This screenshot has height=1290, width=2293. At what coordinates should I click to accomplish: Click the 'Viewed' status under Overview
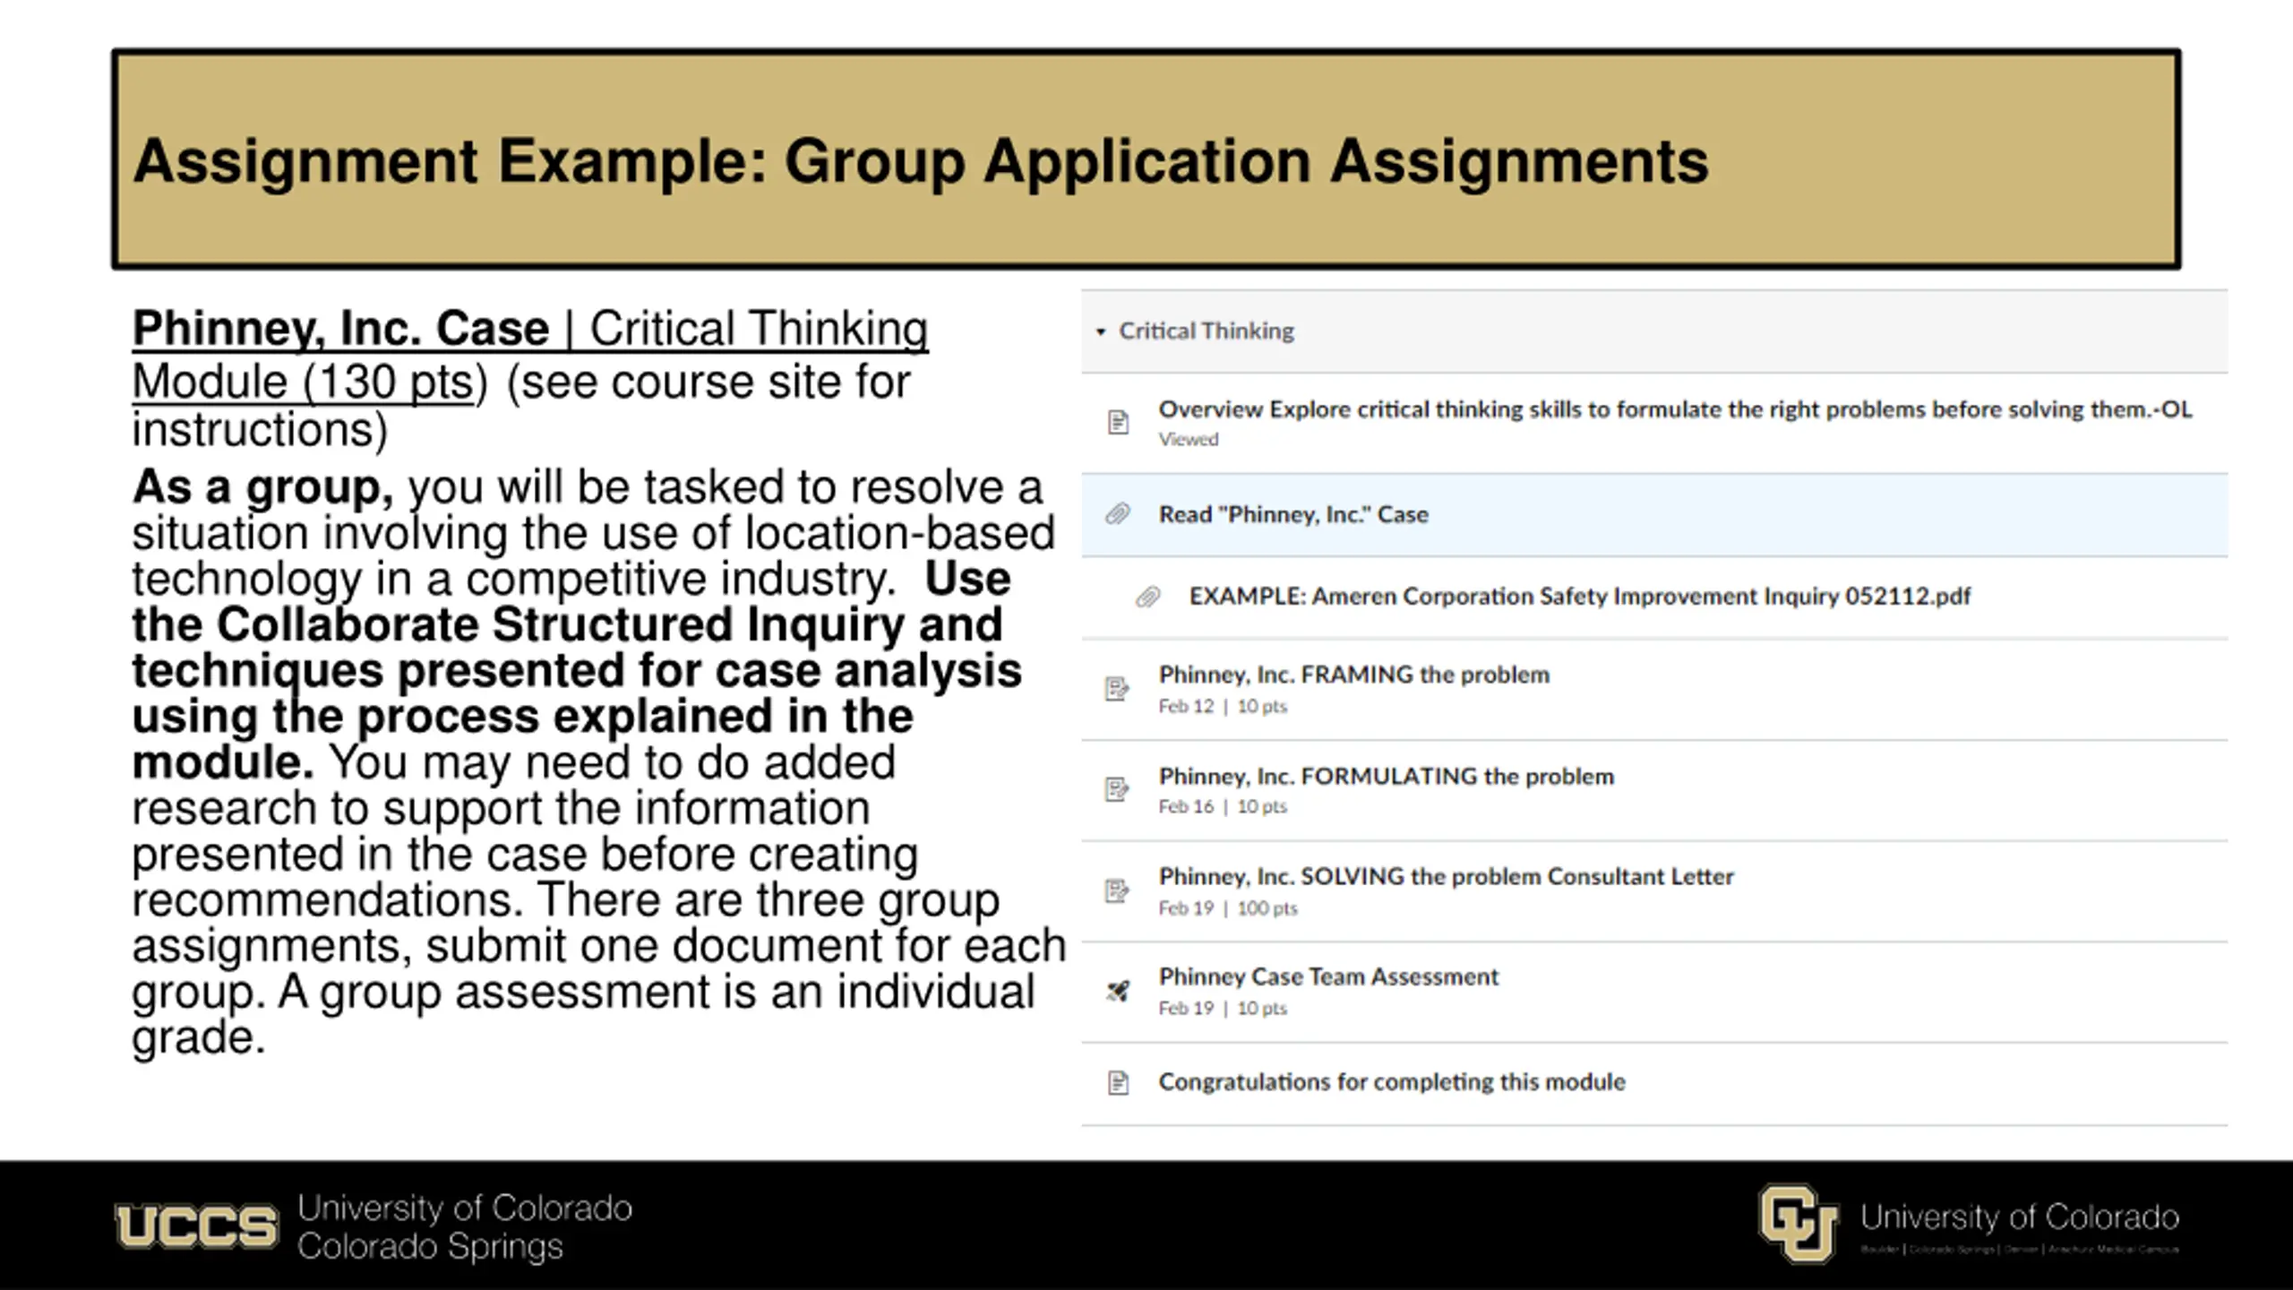1188,439
